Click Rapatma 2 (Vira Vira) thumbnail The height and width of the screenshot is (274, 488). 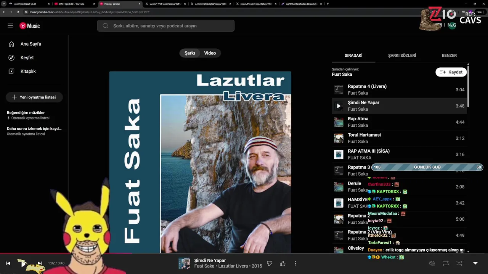[339, 235]
